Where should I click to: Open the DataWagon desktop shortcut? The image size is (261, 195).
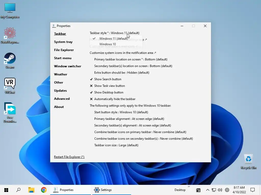(10, 36)
